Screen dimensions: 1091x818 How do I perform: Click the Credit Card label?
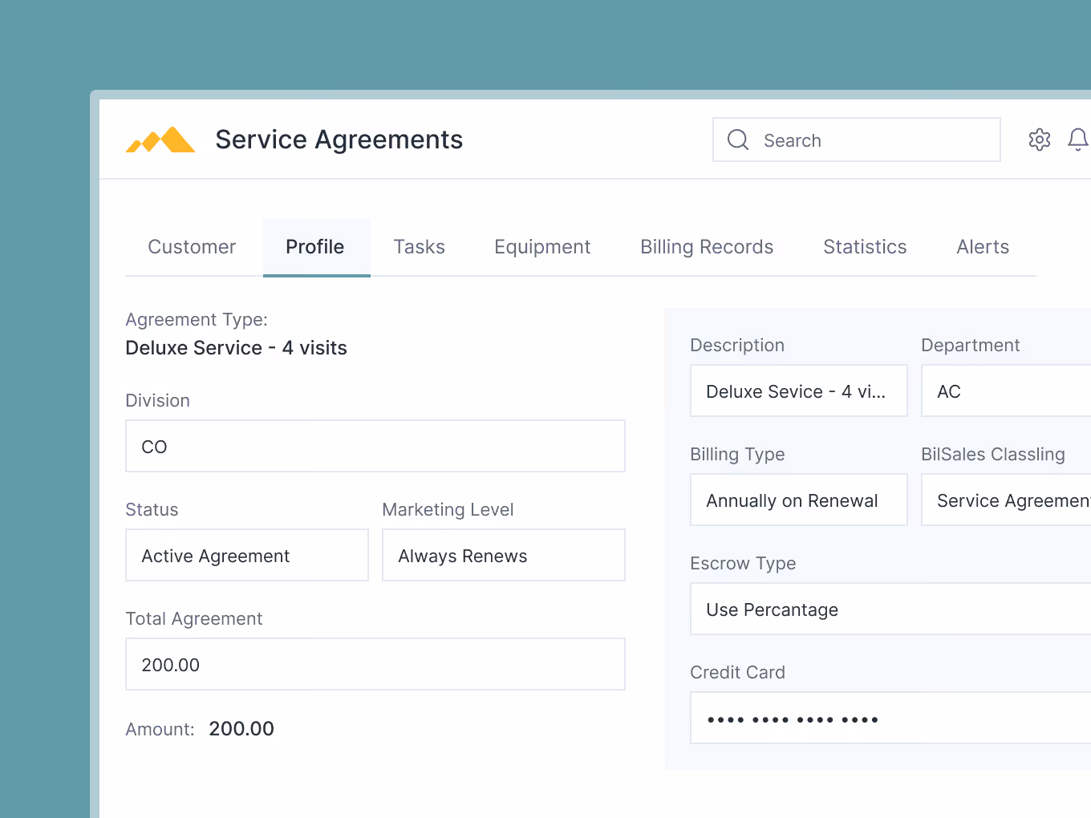tap(737, 672)
